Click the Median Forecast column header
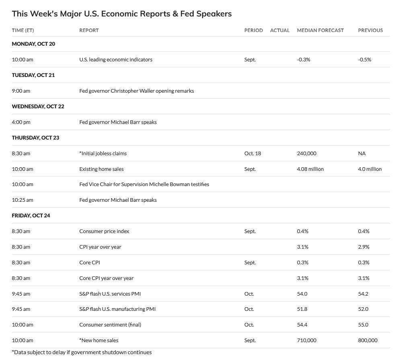The height and width of the screenshot is (361, 404). pos(320,30)
